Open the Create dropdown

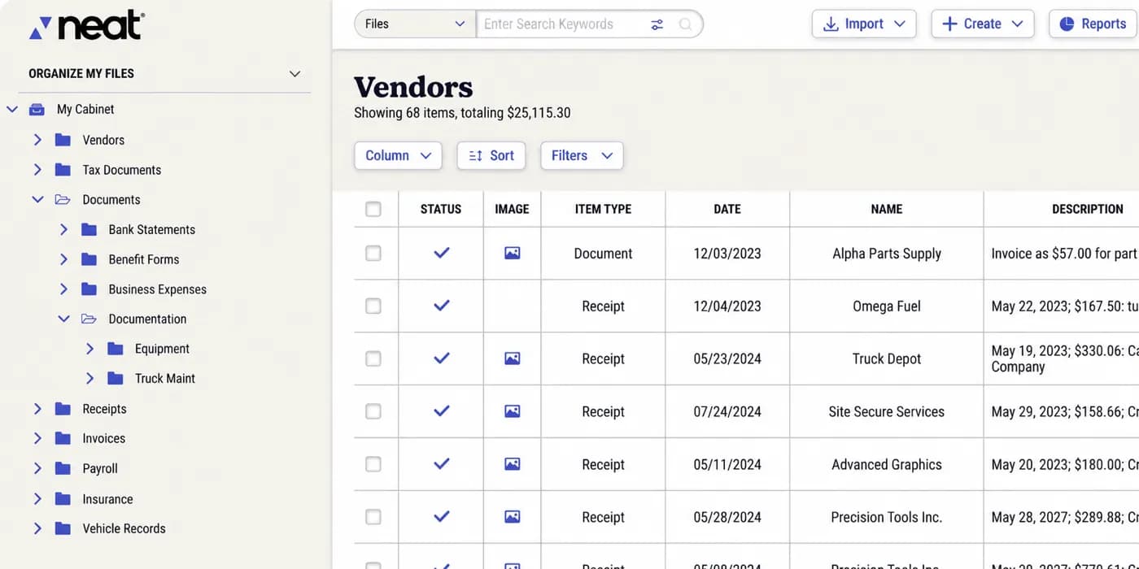(983, 24)
